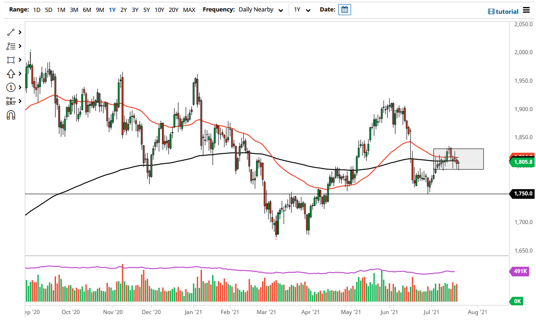Set range to 1D
536x320 pixels.
[x=37, y=10]
